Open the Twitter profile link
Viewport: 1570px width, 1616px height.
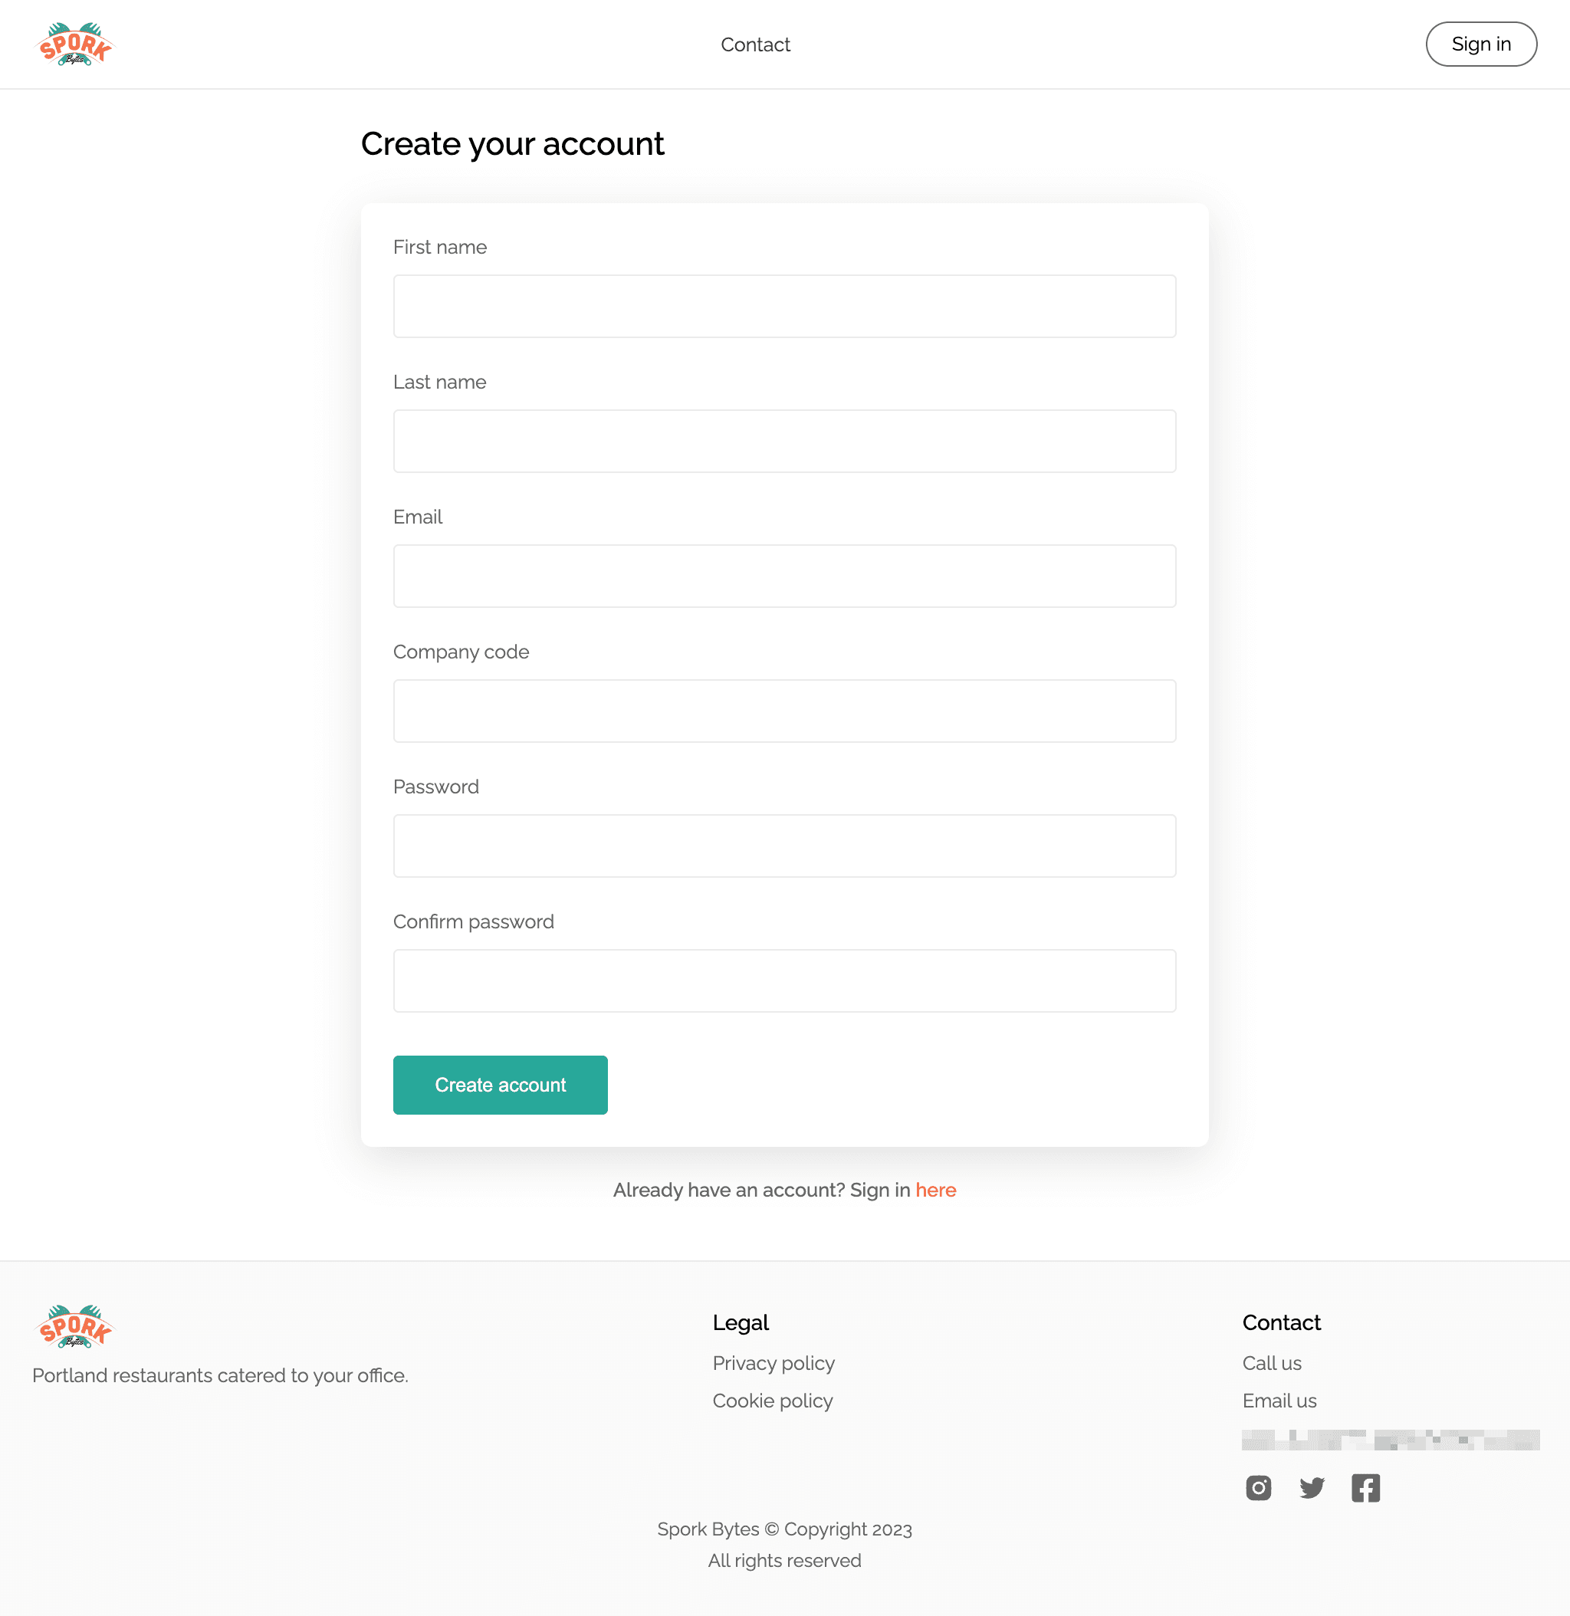click(x=1312, y=1487)
